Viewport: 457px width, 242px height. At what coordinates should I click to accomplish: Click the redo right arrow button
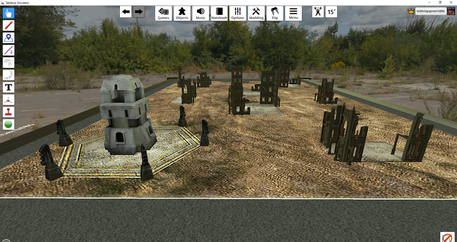tap(139, 12)
